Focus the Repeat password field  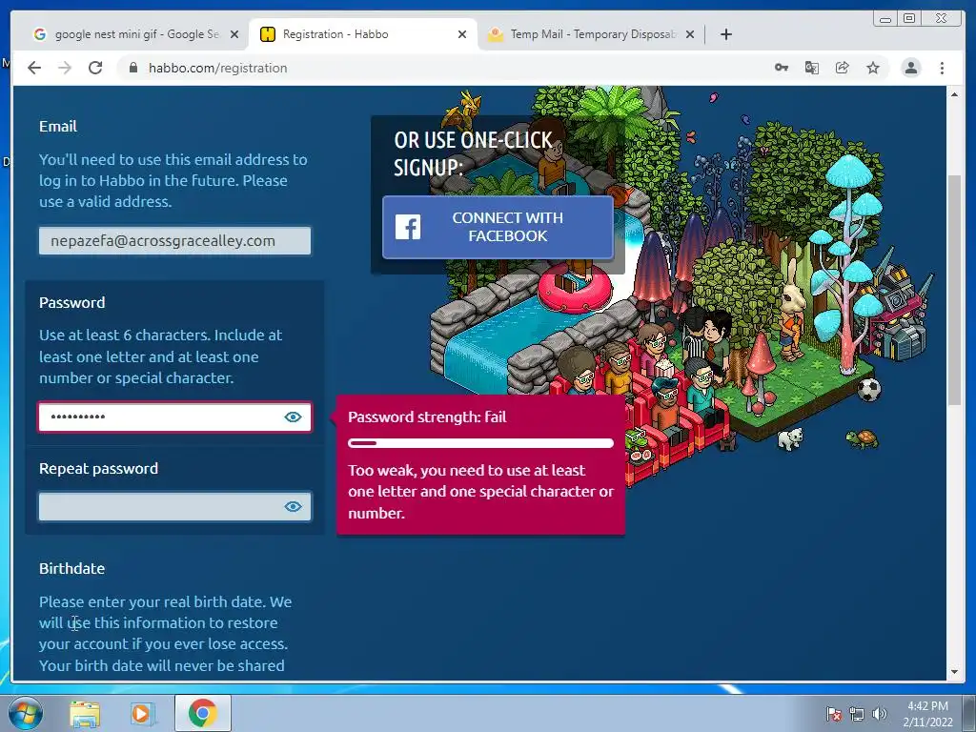point(175,507)
